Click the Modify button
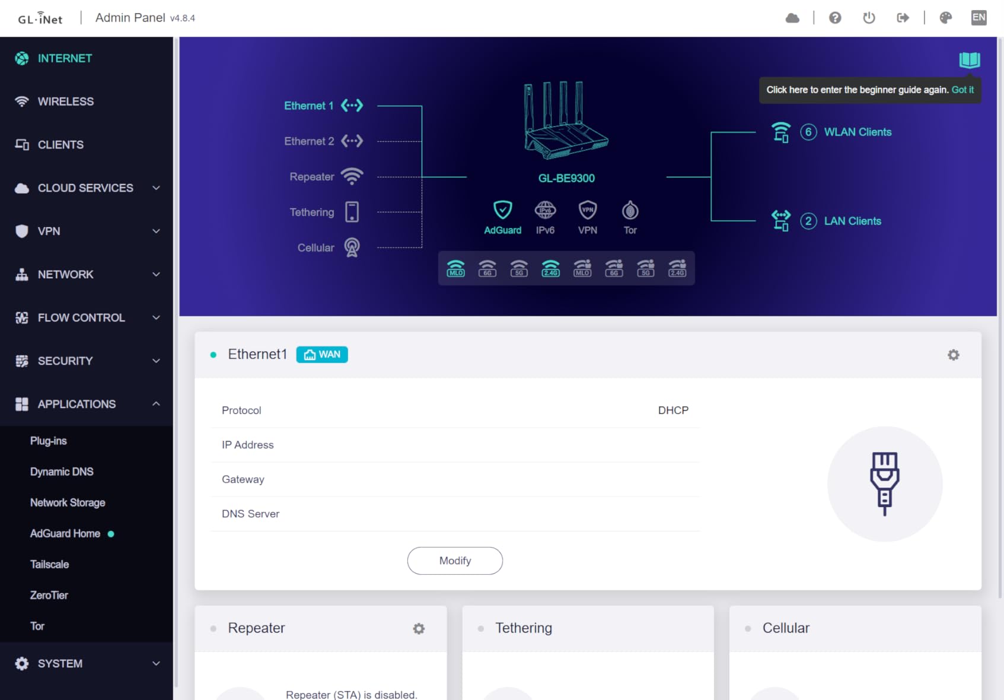 point(455,561)
